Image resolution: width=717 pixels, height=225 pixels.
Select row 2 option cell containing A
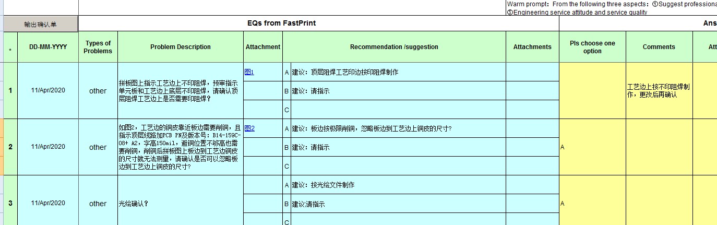point(592,147)
